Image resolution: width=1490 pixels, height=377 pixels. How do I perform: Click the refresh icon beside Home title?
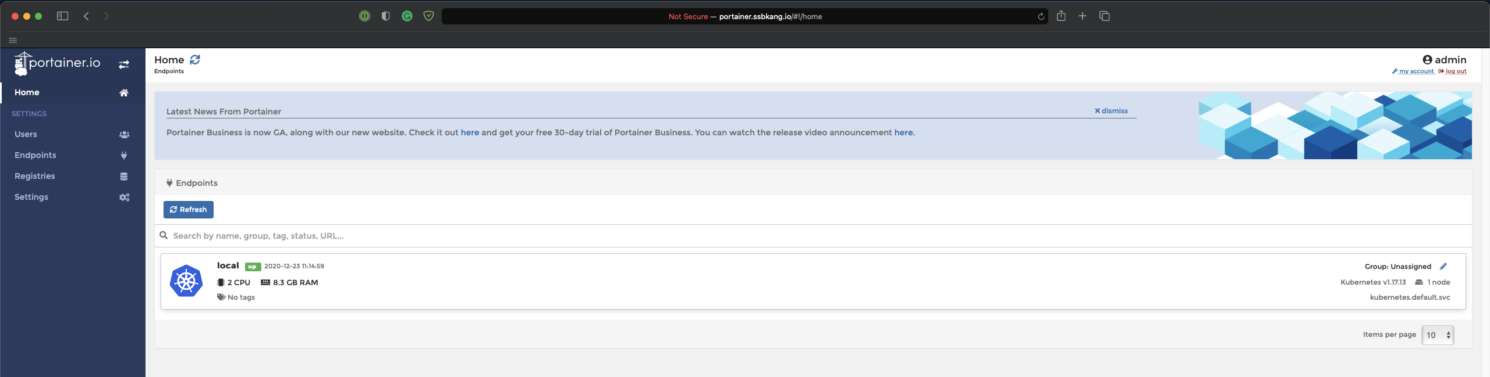(x=195, y=60)
